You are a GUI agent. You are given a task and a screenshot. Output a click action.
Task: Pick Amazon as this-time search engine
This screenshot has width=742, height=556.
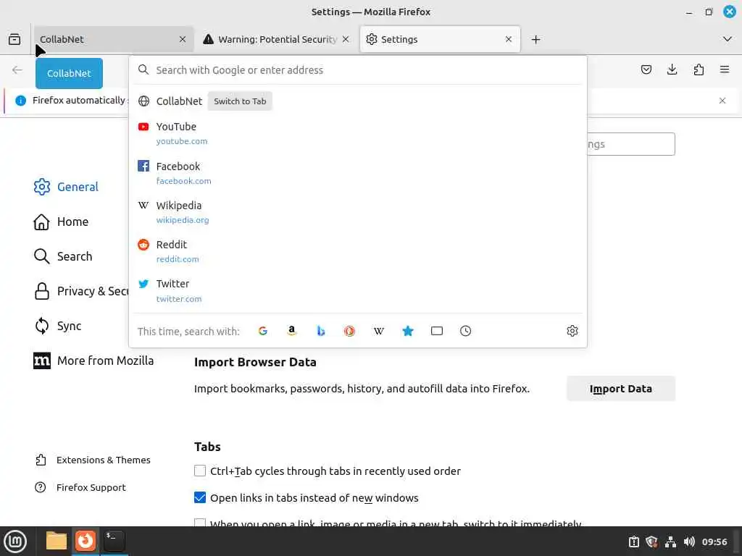(x=292, y=331)
